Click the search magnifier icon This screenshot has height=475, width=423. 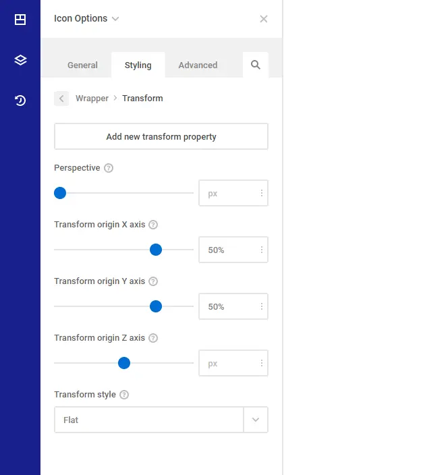coord(256,65)
